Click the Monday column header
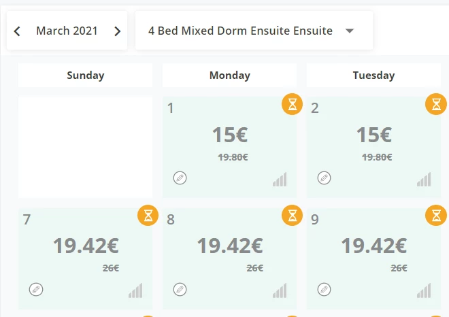 (230, 75)
